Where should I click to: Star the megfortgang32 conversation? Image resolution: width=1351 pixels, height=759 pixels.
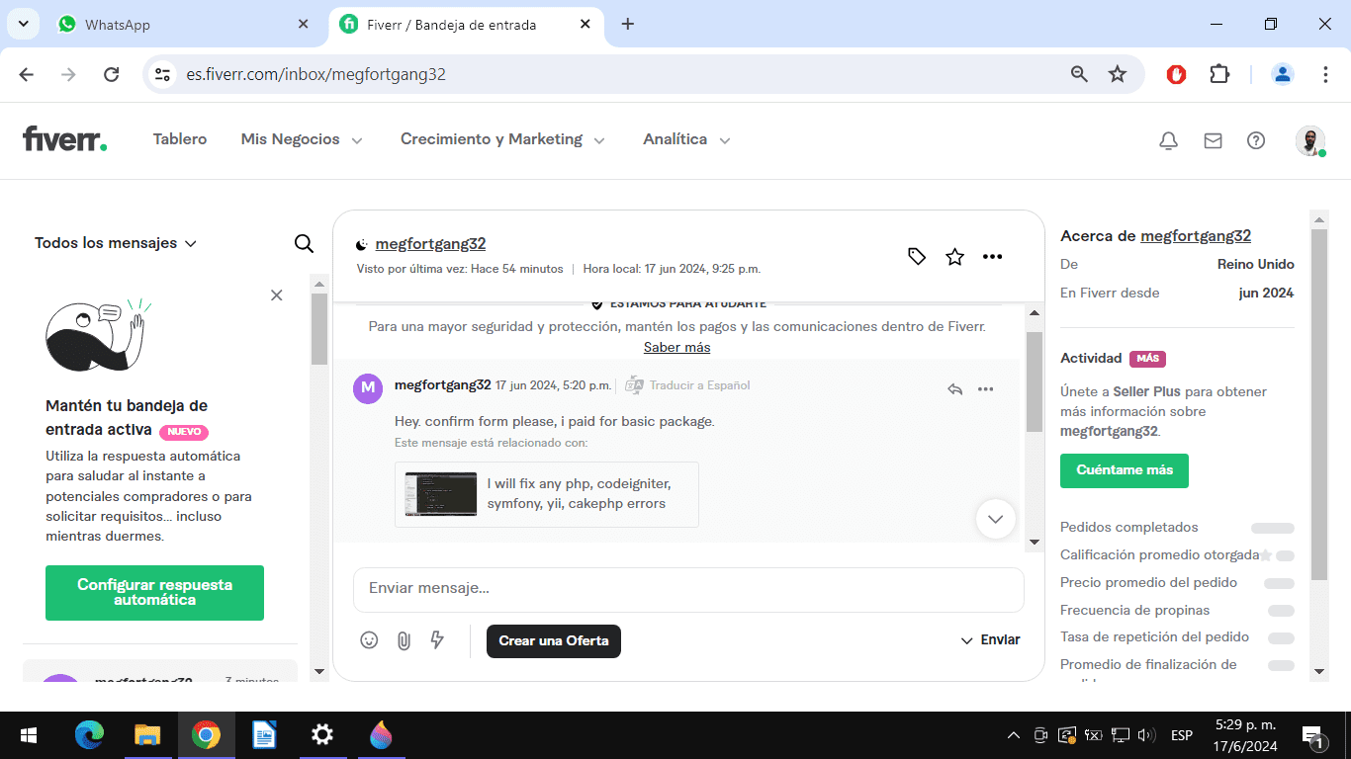coord(954,257)
